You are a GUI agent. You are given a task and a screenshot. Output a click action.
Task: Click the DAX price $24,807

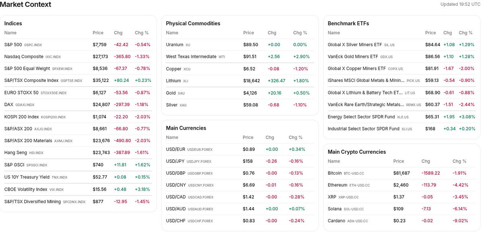[101, 105]
